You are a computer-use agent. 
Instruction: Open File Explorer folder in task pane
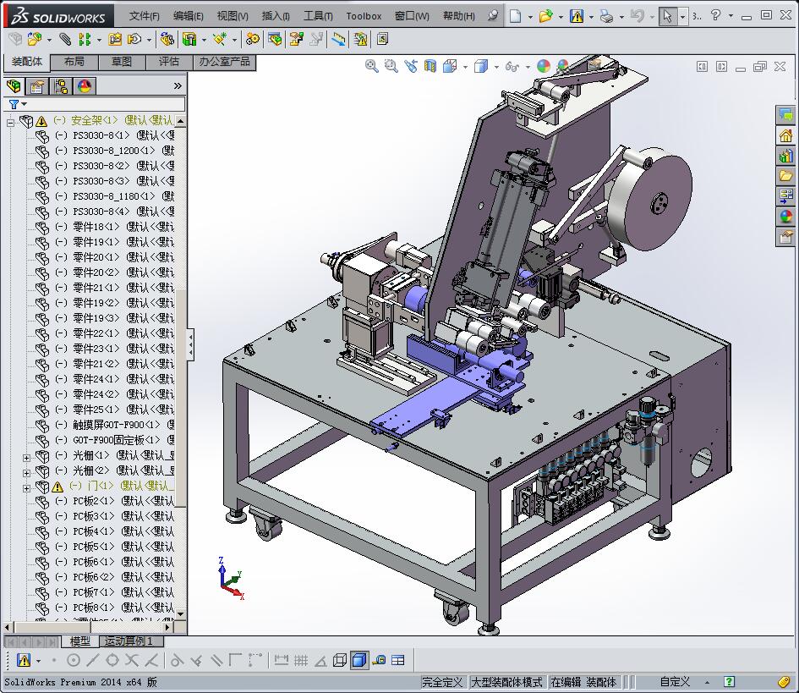click(x=786, y=176)
